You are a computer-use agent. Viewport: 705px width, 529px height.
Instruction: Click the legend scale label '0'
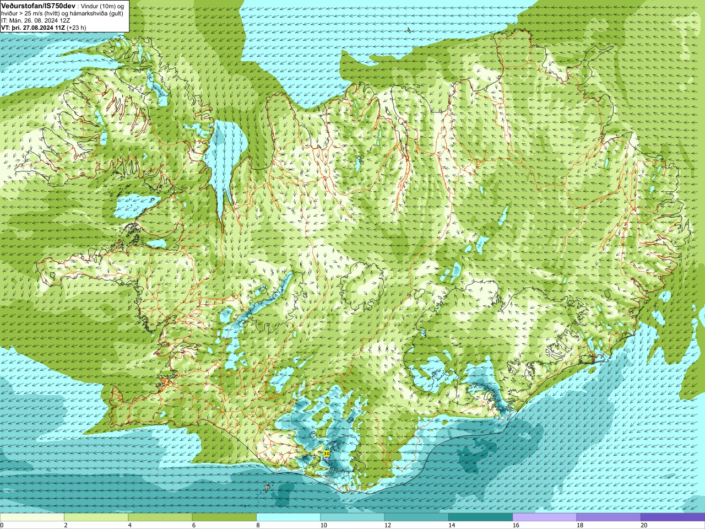point(2,525)
